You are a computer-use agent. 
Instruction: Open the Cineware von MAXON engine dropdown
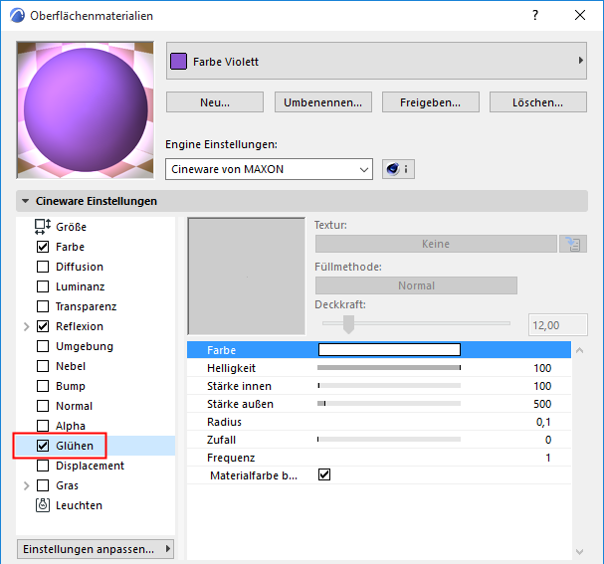(x=269, y=169)
